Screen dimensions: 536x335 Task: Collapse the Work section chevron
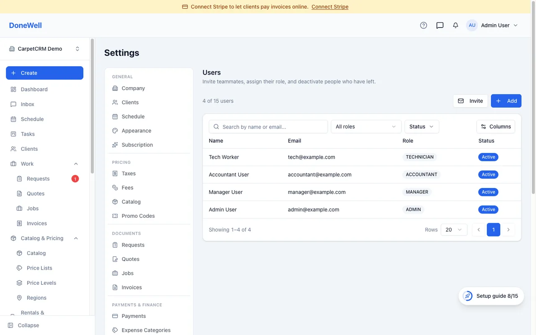[76, 164]
